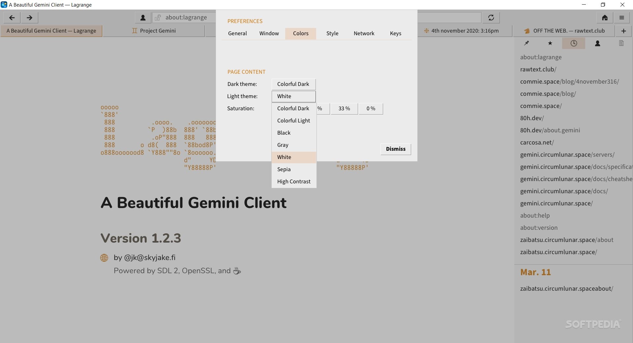This screenshot has width=633, height=343.
Task: Click the globe icon beside author link
Action: (x=104, y=258)
